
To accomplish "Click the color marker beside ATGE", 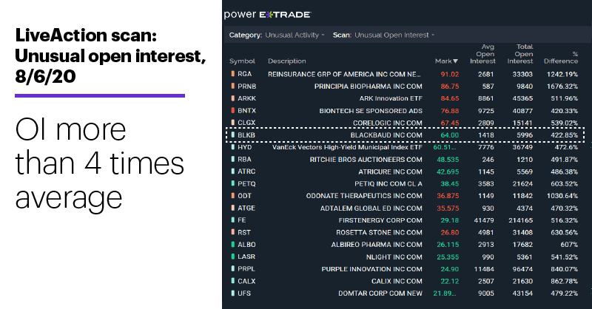I will 233,208.
